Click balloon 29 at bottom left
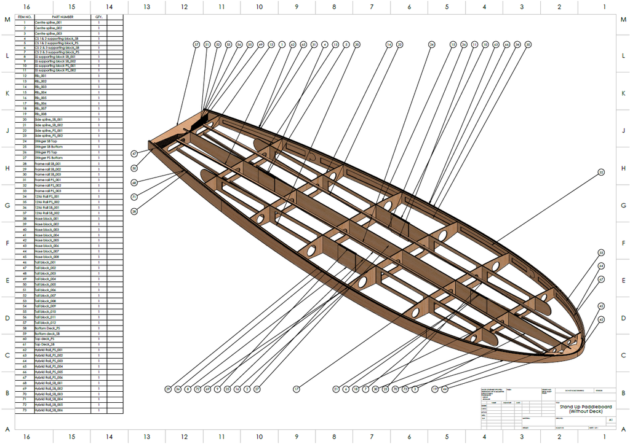Viewport: 630px width, 444px height. (168, 389)
